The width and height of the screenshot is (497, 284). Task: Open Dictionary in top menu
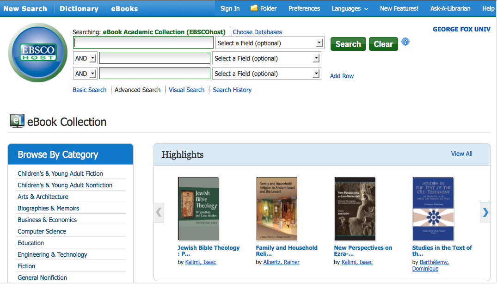79,9
